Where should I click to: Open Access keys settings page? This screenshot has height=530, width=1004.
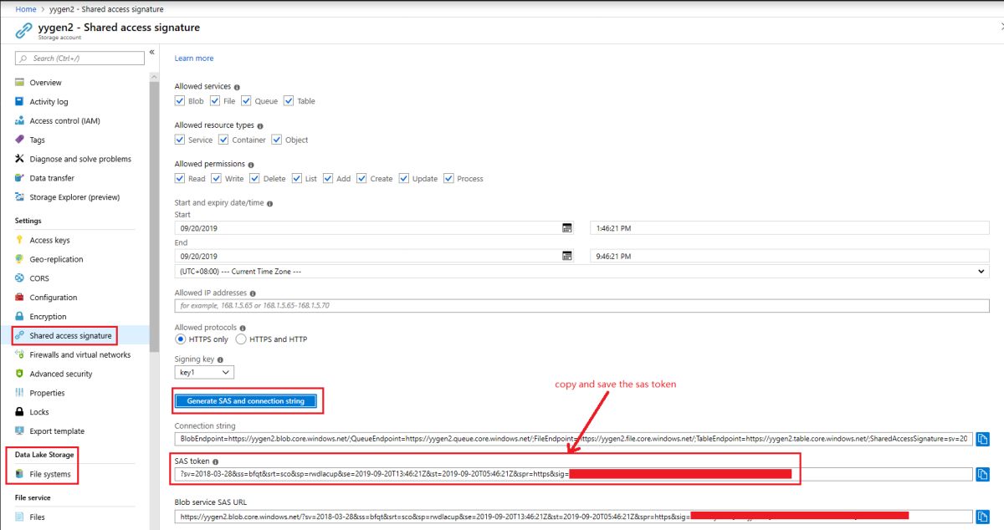(49, 240)
